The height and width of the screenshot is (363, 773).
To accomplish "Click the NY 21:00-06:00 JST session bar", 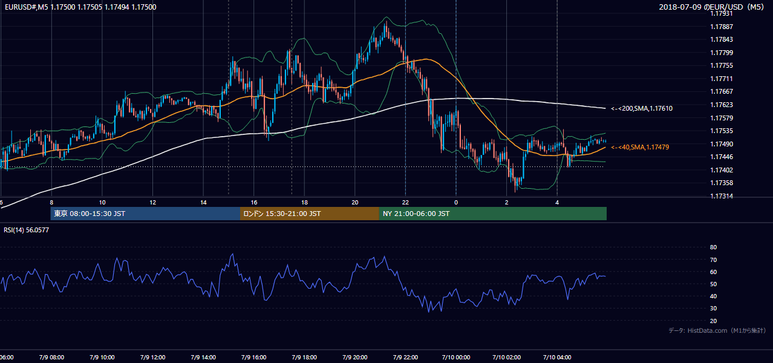I will pos(493,214).
